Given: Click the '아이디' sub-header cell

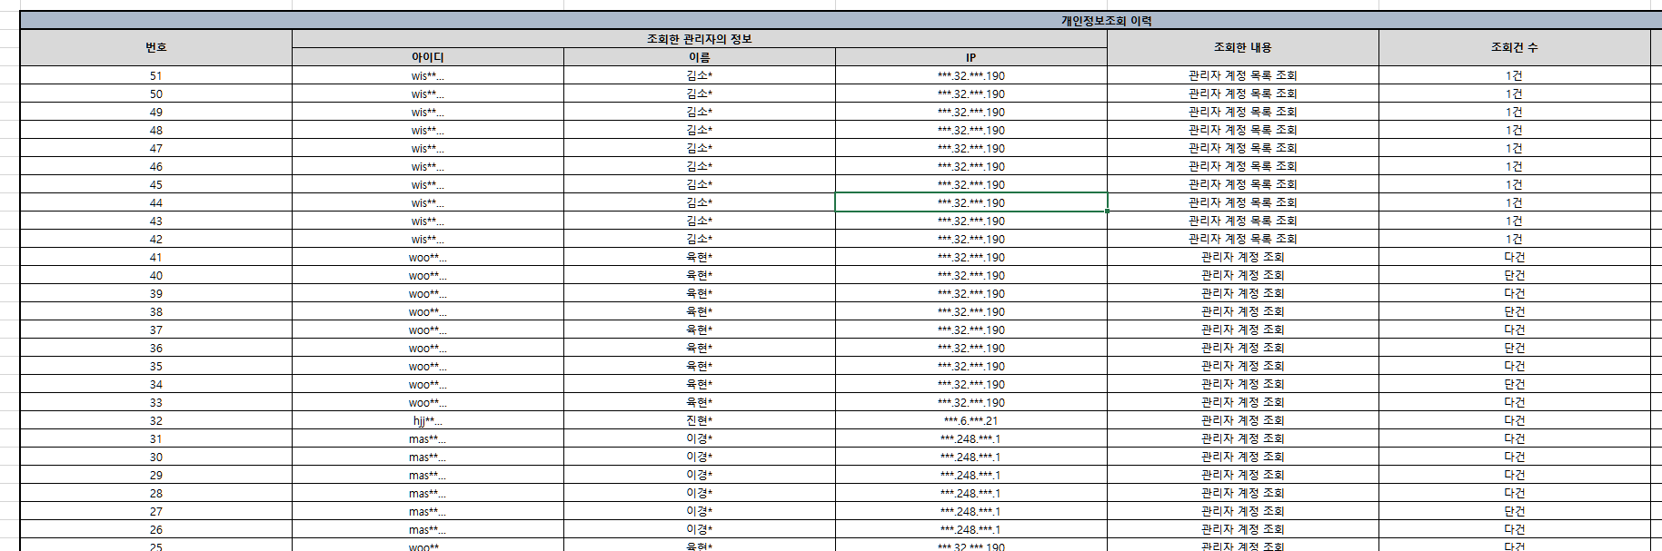Looking at the screenshot, I should pyautogui.click(x=427, y=57).
